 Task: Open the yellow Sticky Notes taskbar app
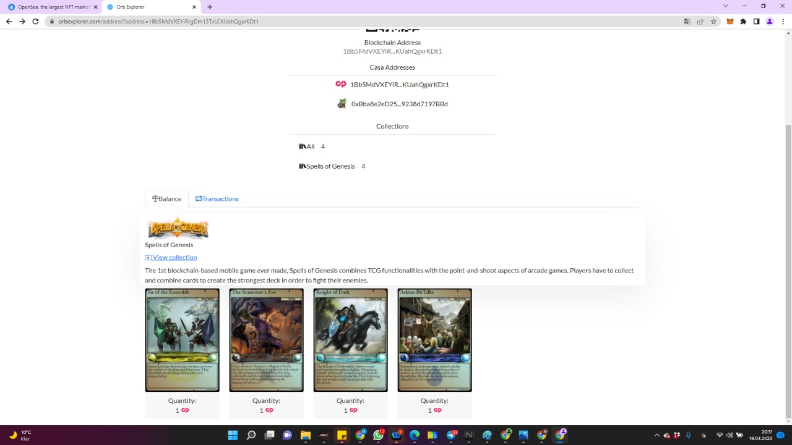pos(342,435)
